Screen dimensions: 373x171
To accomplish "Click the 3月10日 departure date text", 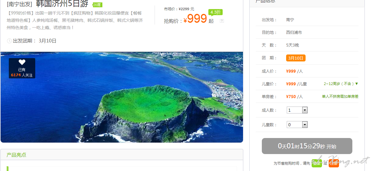I will tap(47, 41).
